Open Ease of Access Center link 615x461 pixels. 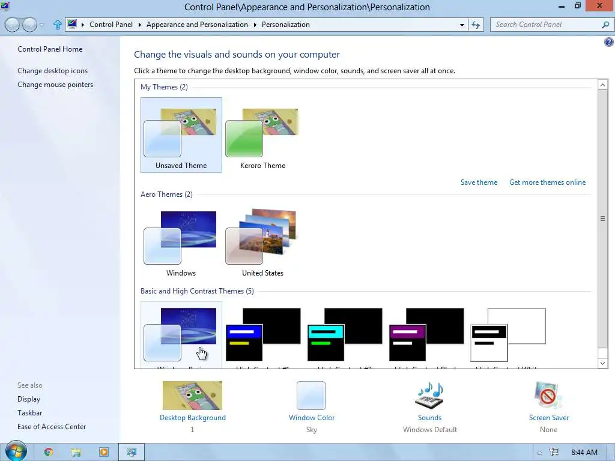[52, 427]
